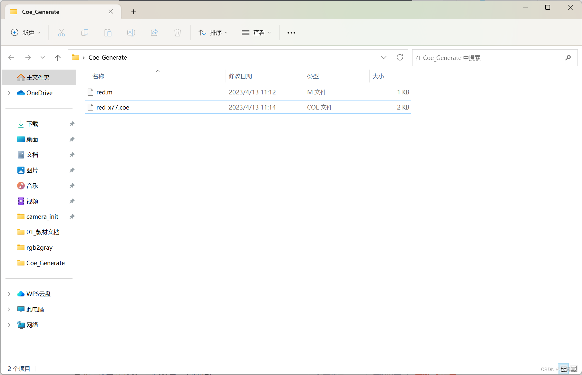Image resolution: width=582 pixels, height=375 pixels.
Task: Navigate up one folder level
Action: coord(57,57)
